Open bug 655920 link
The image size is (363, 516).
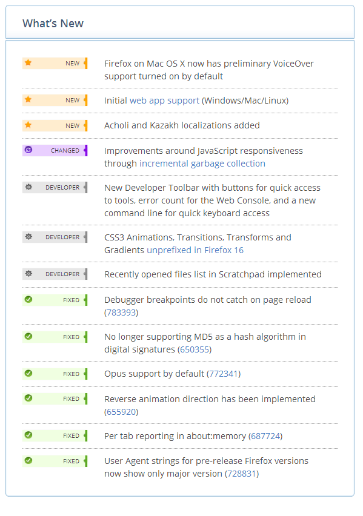pos(121,412)
